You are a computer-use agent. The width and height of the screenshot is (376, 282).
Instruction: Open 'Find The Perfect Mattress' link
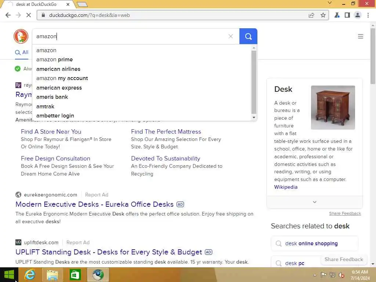click(x=166, y=132)
